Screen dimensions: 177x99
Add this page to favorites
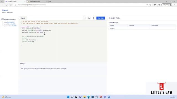[x=150, y=5]
